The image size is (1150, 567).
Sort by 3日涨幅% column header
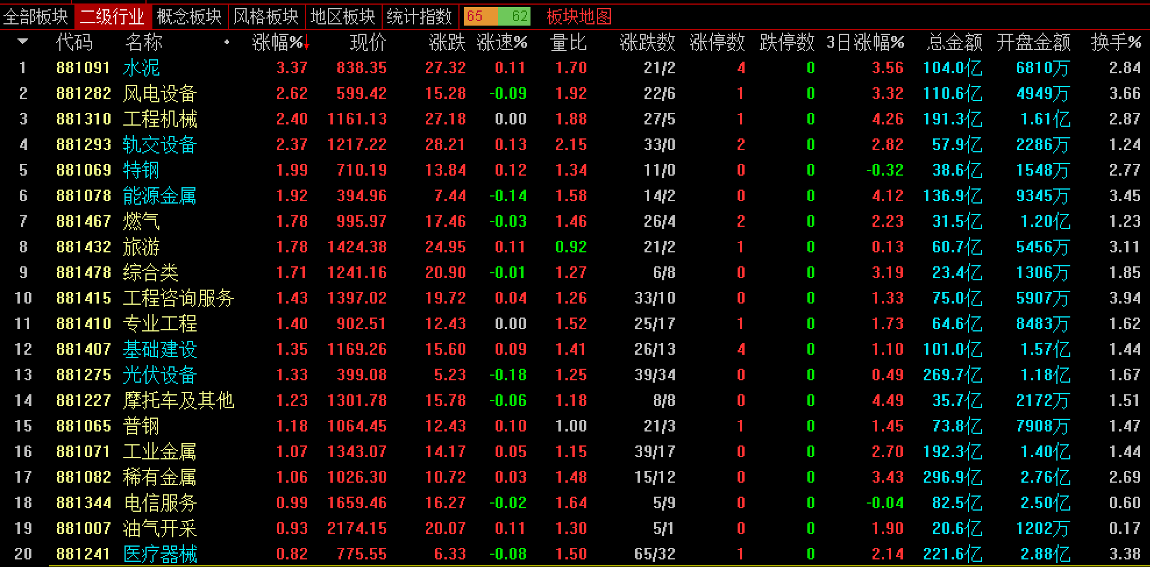(866, 42)
